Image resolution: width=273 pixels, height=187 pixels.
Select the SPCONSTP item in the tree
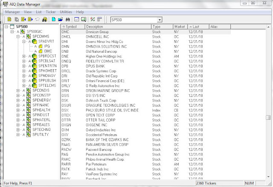click(x=41, y=95)
